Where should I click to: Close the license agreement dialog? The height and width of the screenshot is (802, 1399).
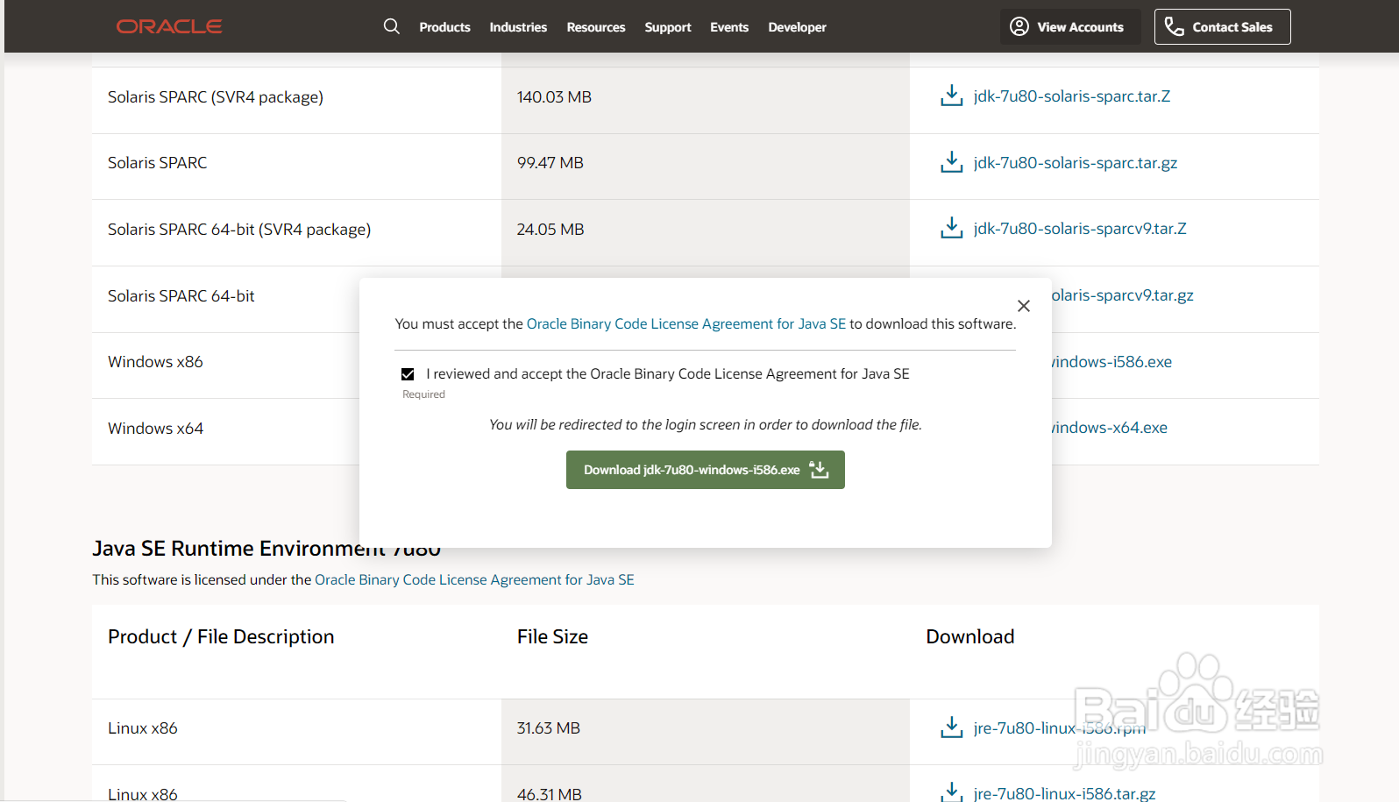[1023, 306]
